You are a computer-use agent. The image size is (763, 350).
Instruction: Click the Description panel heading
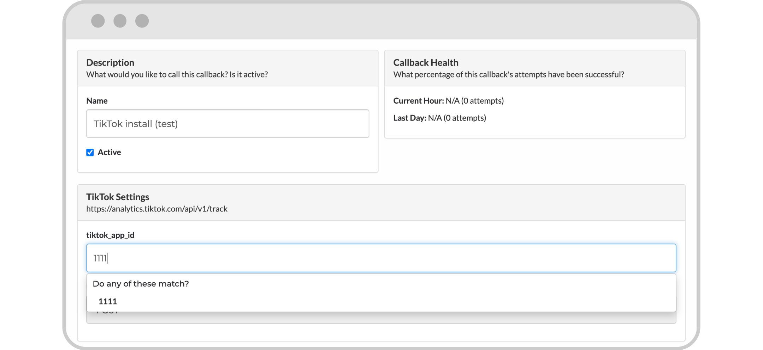point(110,63)
